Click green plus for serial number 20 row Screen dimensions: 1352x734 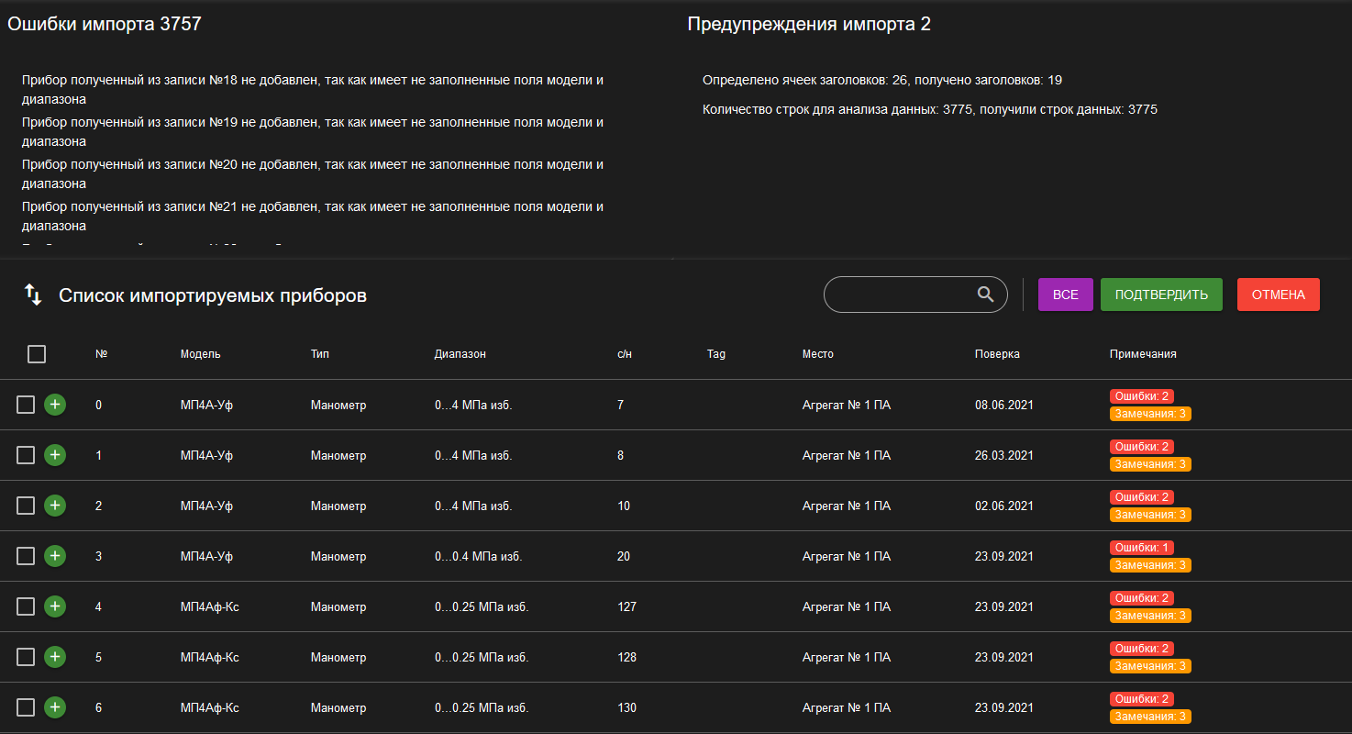pyautogui.click(x=55, y=556)
